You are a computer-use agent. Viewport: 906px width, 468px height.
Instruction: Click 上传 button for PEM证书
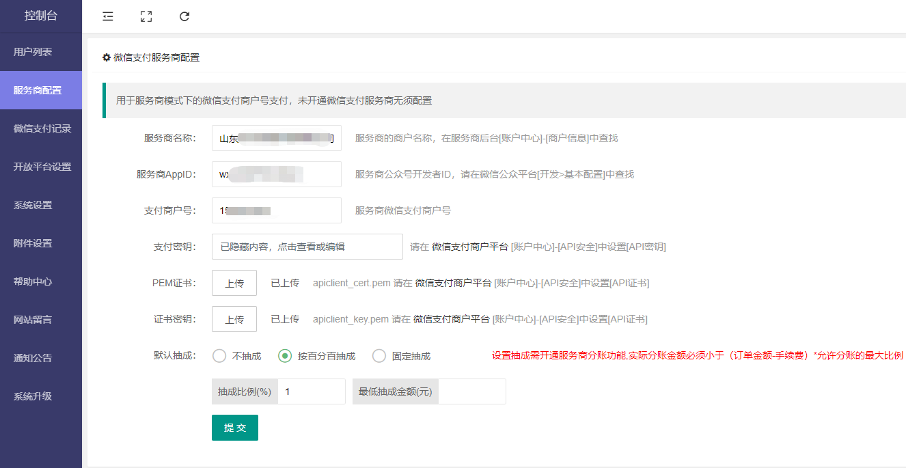[234, 283]
